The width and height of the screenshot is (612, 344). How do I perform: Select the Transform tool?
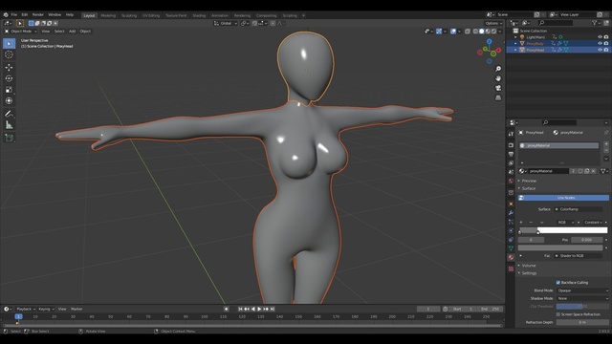pyautogui.click(x=9, y=101)
